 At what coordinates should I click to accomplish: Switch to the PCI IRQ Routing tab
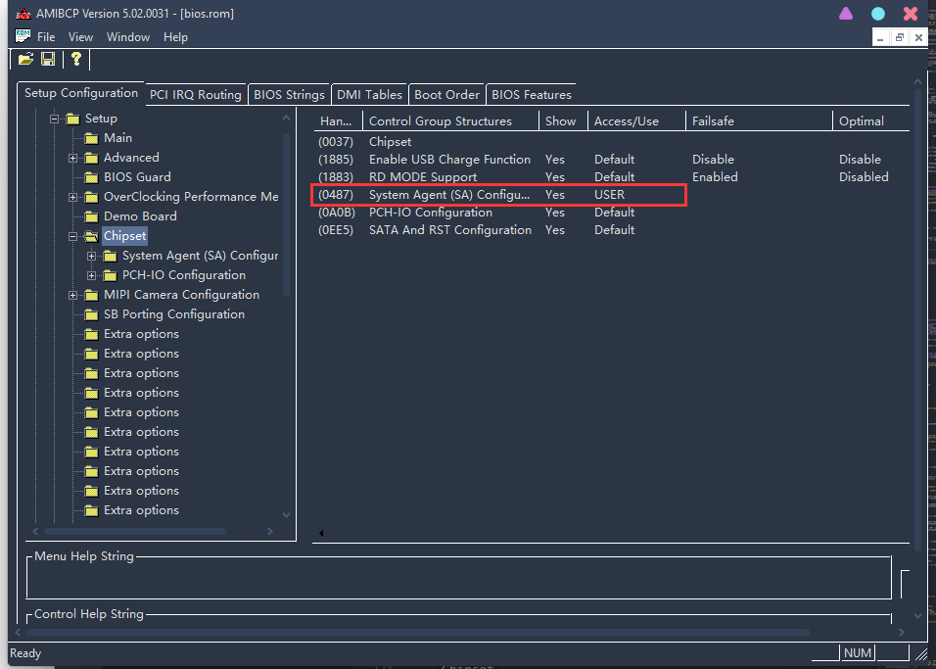(195, 95)
